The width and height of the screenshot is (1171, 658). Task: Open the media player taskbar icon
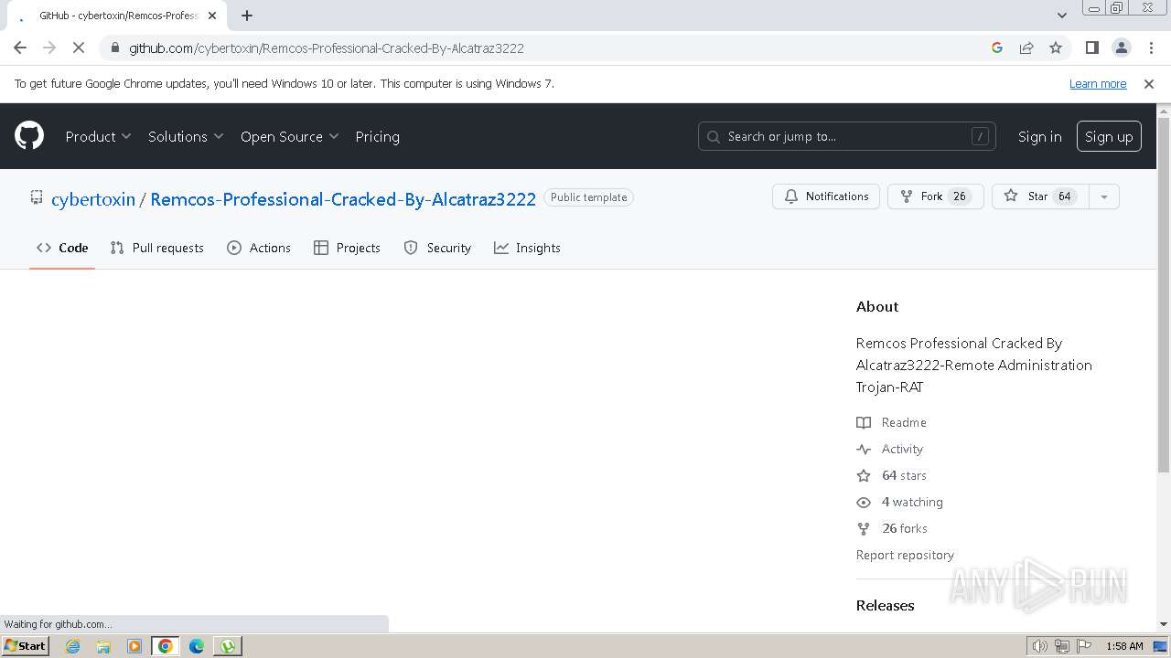(134, 646)
